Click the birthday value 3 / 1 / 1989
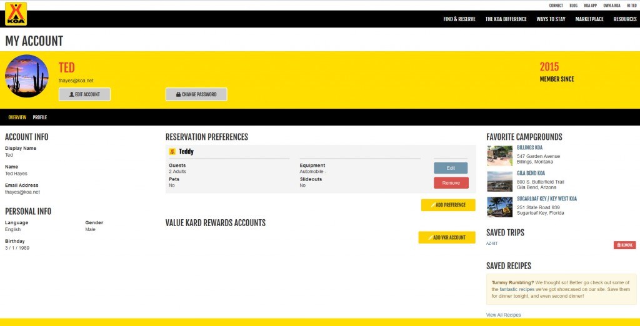 click(17, 248)
